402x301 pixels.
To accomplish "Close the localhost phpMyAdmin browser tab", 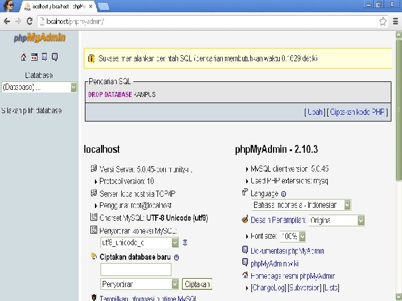I will pos(90,7).
